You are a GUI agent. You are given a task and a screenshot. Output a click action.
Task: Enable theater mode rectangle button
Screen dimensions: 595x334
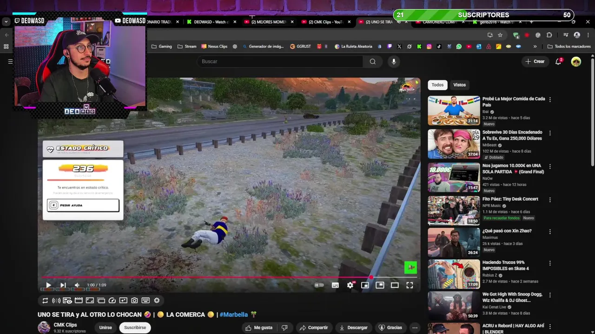coord(395,285)
